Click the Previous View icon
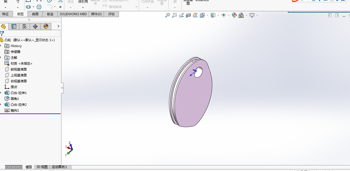Image resolution: width=350 pixels, height=171 pixels. [x=181, y=15]
